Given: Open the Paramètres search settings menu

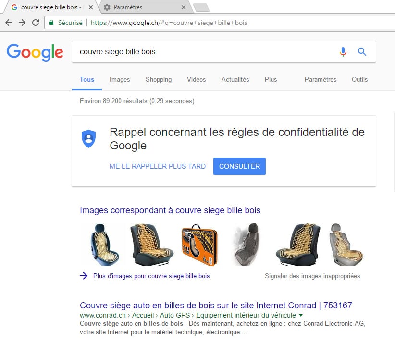Looking at the screenshot, I should pyautogui.click(x=321, y=80).
